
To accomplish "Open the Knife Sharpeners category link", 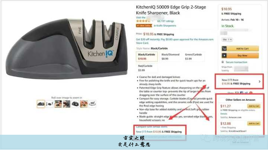I will [x=165, y=26].
